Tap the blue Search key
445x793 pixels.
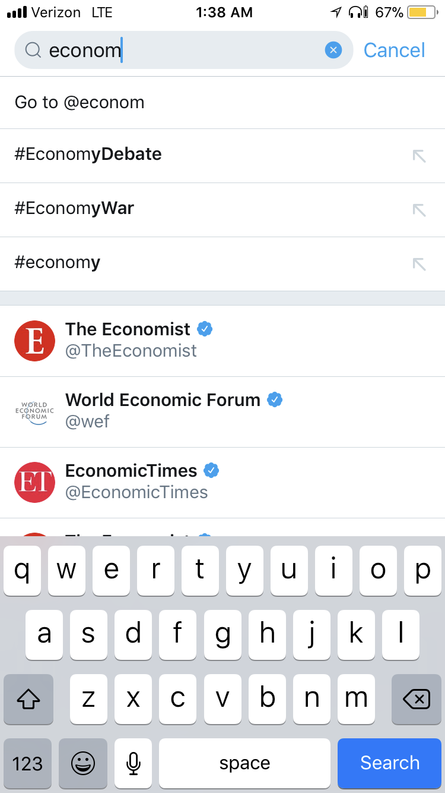390,763
